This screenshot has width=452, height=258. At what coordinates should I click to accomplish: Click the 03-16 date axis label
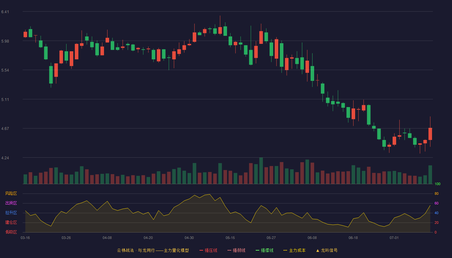click(25, 238)
